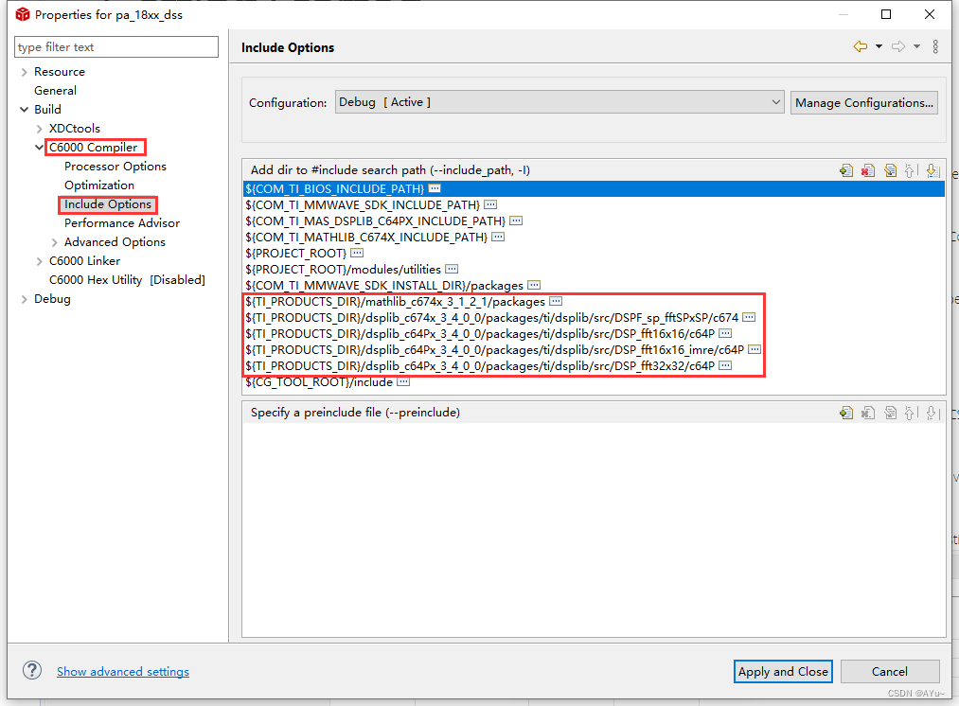This screenshot has height=706, width=959.
Task: Click ellipsis next to mathlib_c674x packages entry
Action: click(556, 301)
